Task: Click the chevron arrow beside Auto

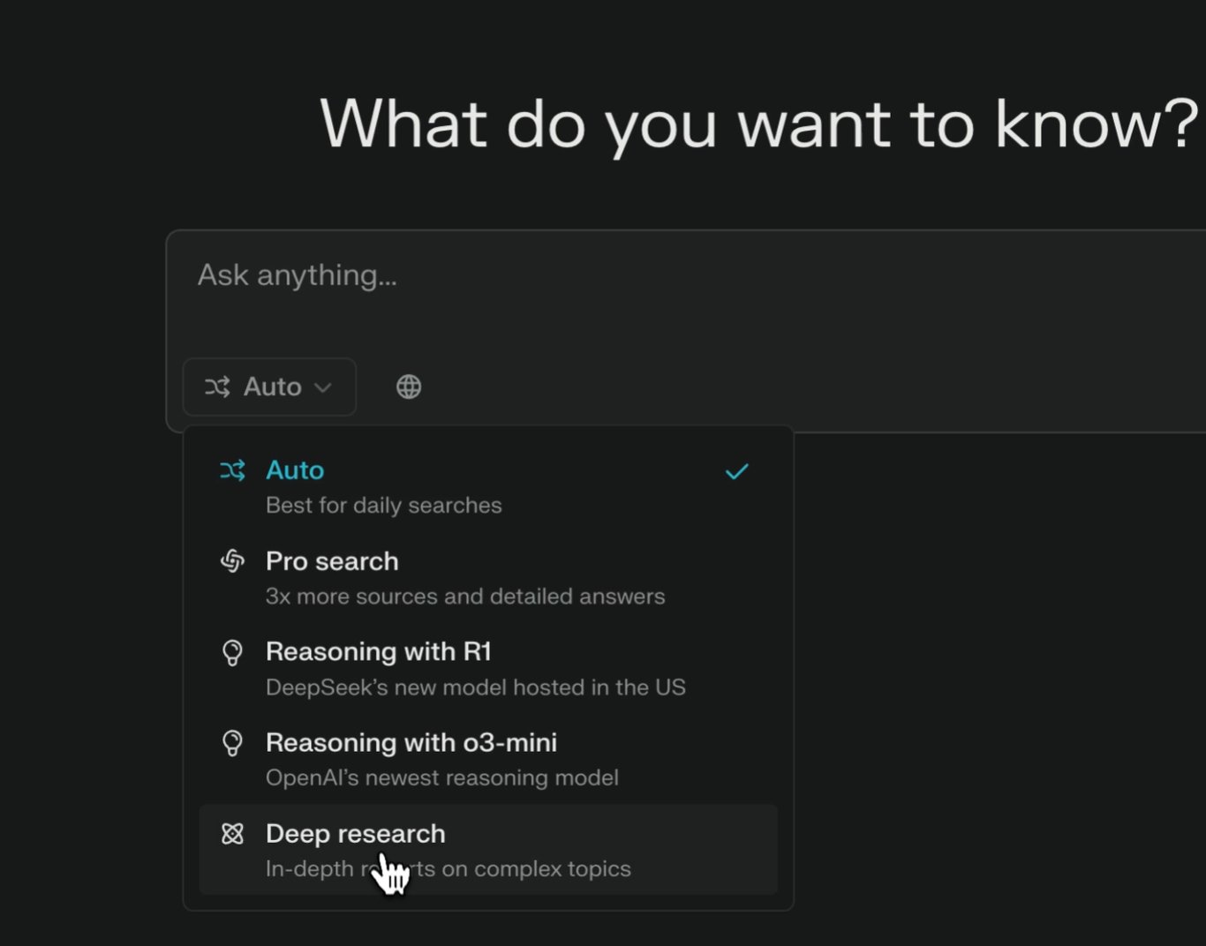Action: coord(322,387)
